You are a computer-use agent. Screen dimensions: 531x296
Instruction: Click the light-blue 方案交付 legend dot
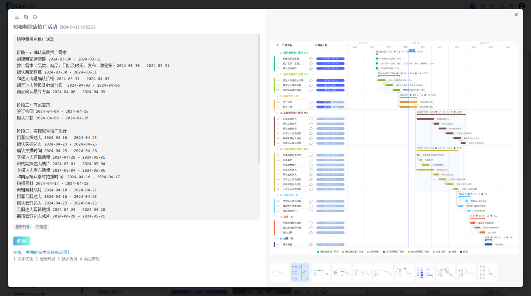434,252
